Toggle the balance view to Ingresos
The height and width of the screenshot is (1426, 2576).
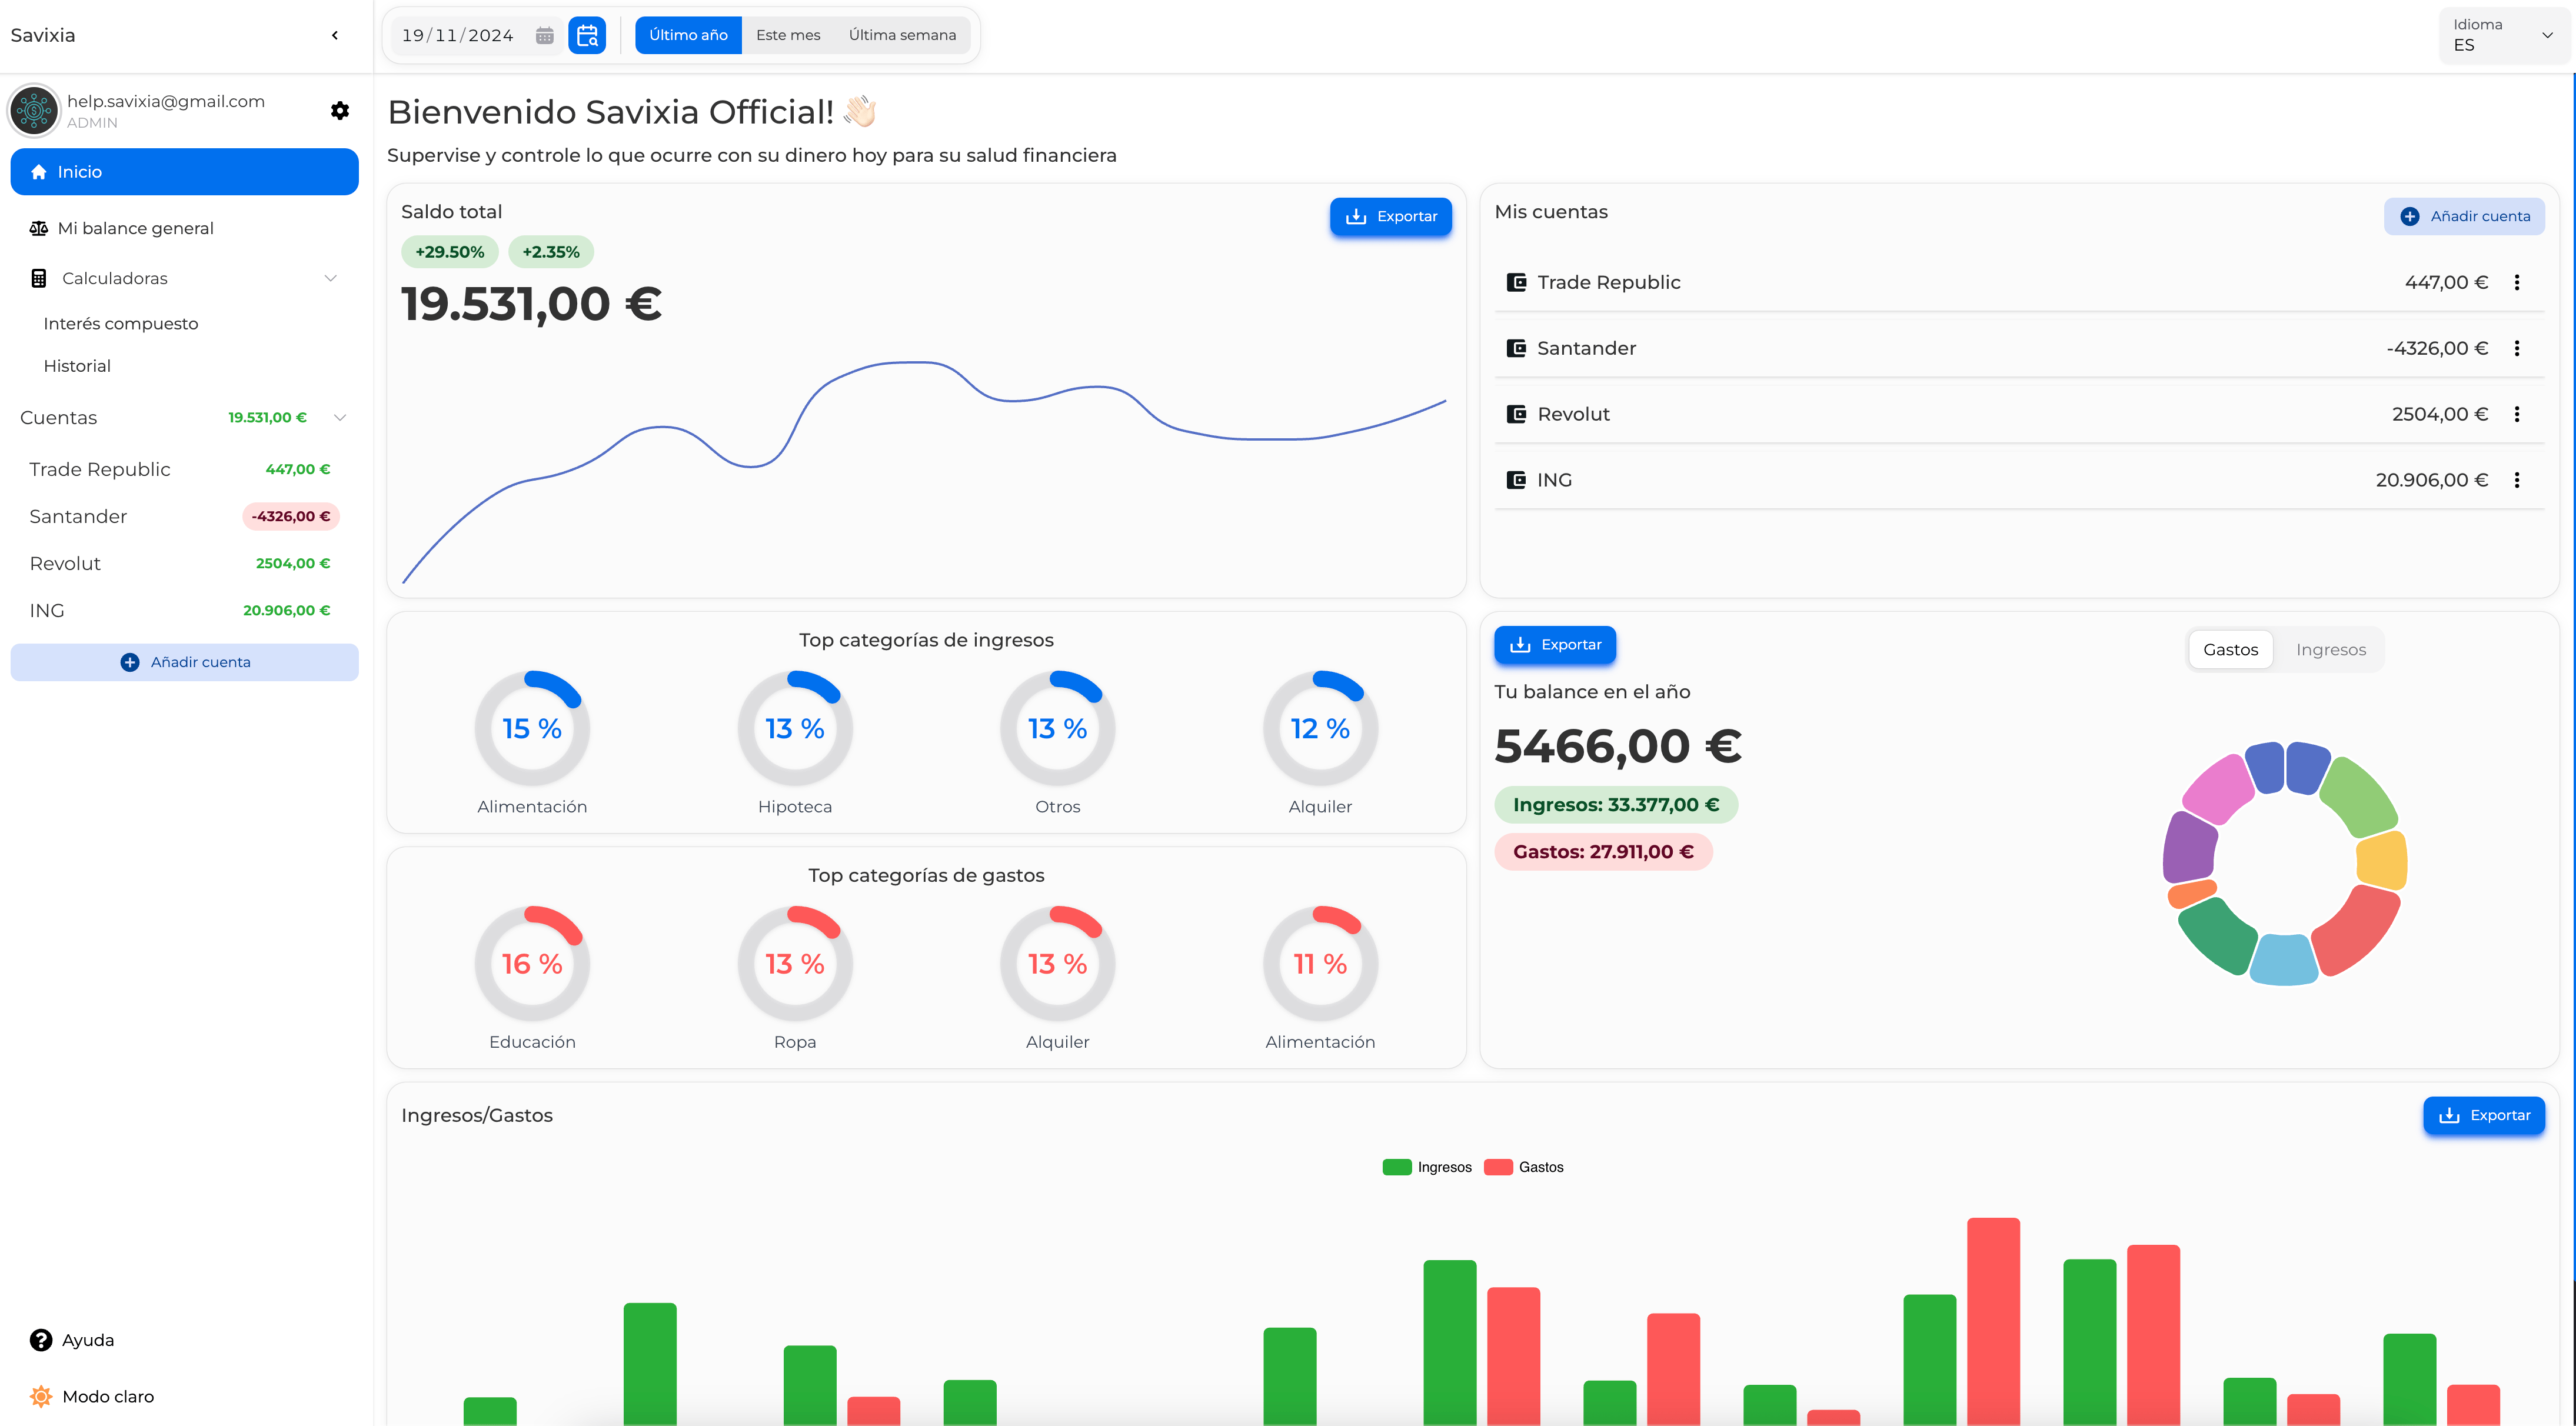click(x=2331, y=649)
